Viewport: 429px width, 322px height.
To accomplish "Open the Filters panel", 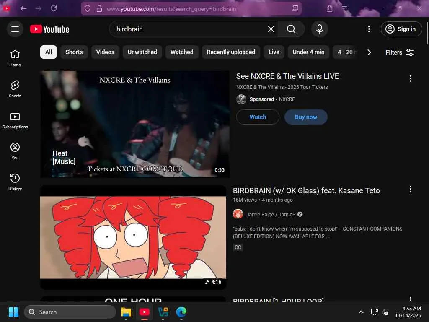I will pyautogui.click(x=400, y=52).
